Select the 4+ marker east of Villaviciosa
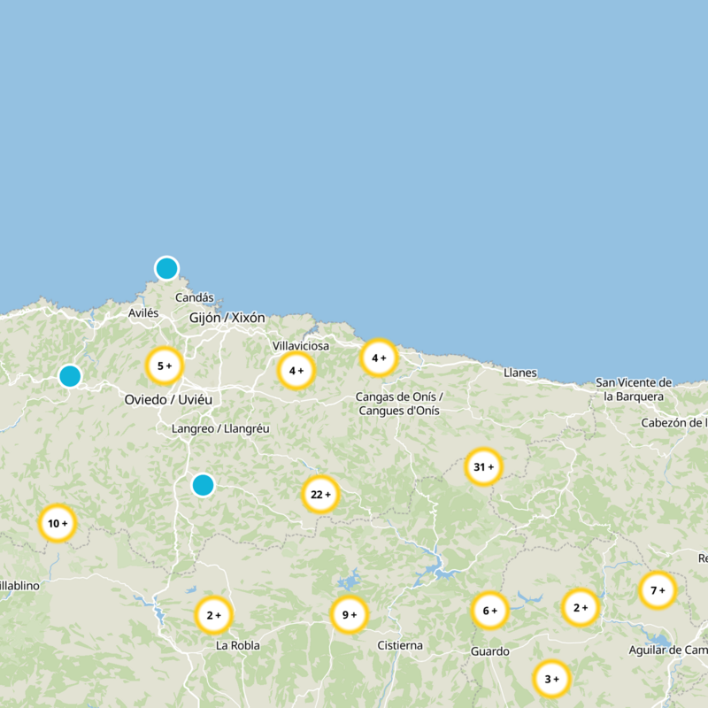The image size is (708, 708). [381, 358]
